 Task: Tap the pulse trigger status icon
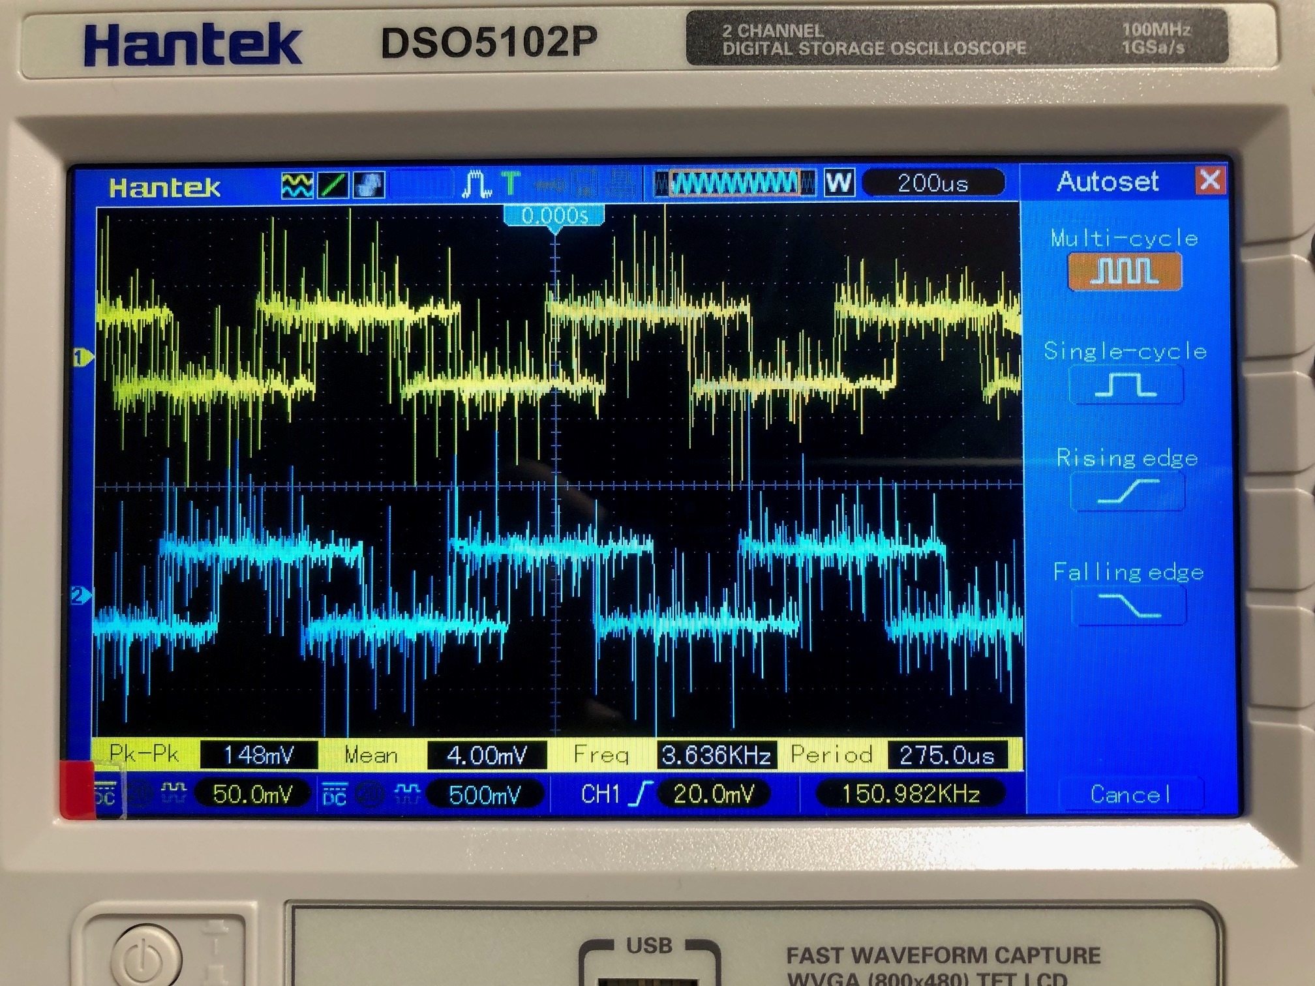[476, 185]
